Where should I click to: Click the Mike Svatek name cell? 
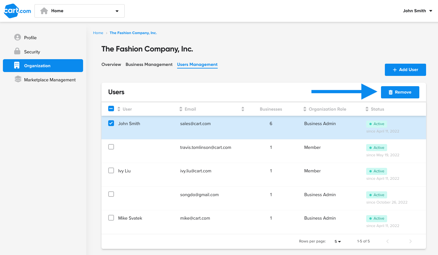click(130, 218)
